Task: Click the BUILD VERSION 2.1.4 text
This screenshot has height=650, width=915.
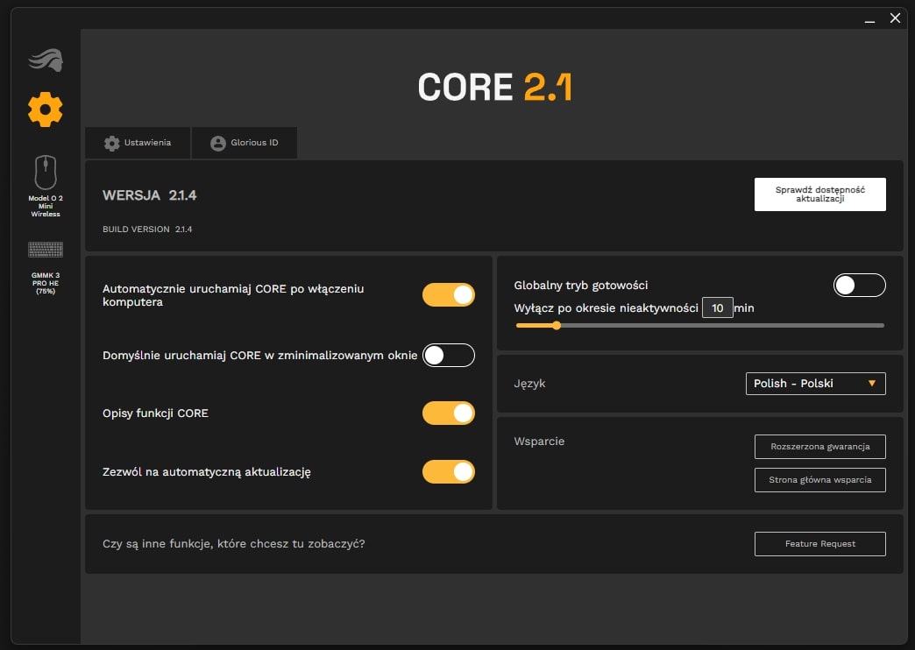Action: (147, 230)
